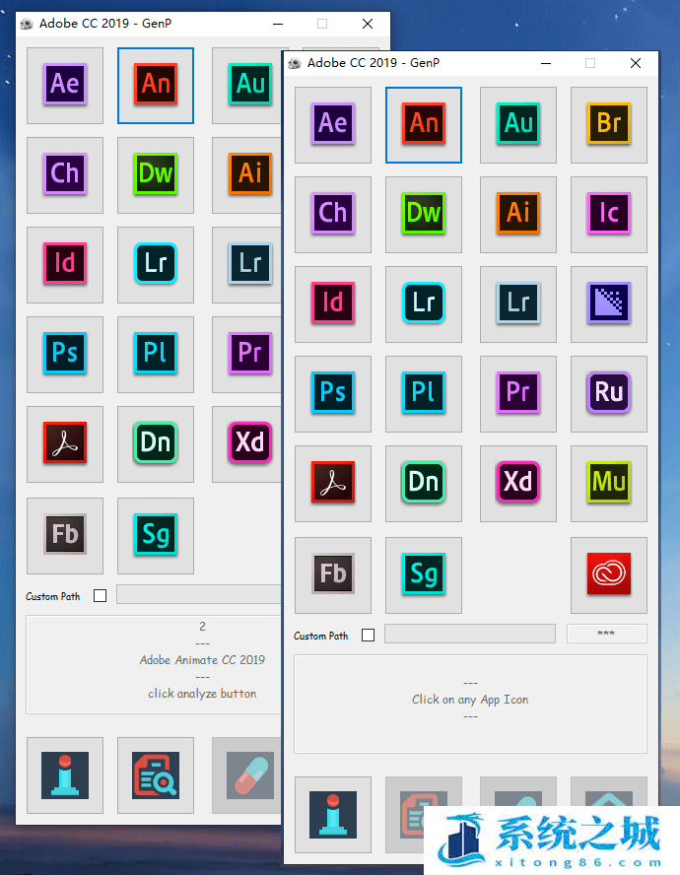The image size is (680, 875).
Task: Enable Custom Path checkbox in front window
Action: pyautogui.click(x=368, y=635)
